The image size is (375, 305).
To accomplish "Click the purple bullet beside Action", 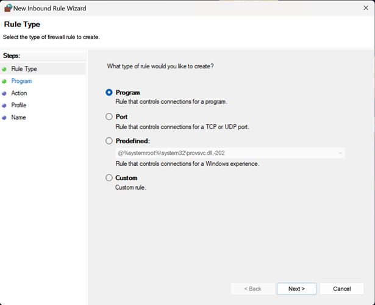I will tap(4, 93).
